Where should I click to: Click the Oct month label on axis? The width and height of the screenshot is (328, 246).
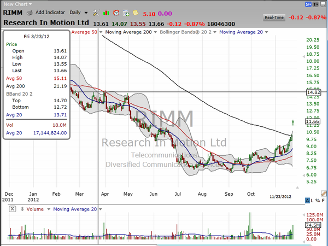point(251,194)
